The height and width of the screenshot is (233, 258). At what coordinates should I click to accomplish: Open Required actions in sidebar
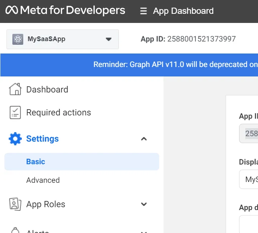(59, 112)
